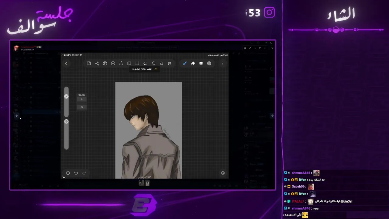Click the stroke count 2110 label
Screen dimensions: 389x219
coord(145,177)
